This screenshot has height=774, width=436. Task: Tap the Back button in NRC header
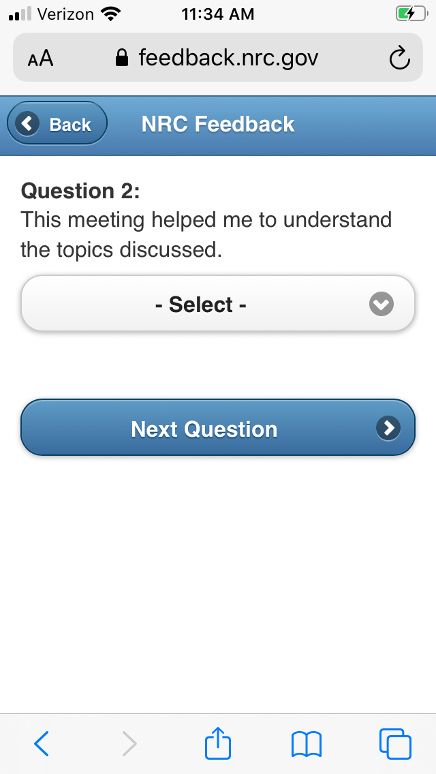click(57, 124)
